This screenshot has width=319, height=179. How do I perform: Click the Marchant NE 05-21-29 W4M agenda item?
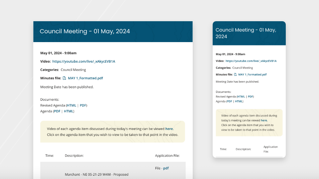[x=96, y=174]
